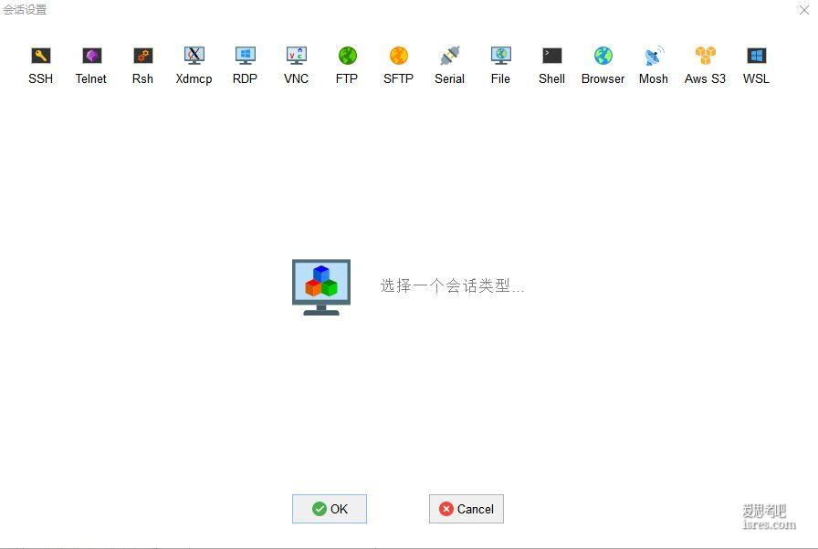Choose the File session type icon

tap(501, 56)
